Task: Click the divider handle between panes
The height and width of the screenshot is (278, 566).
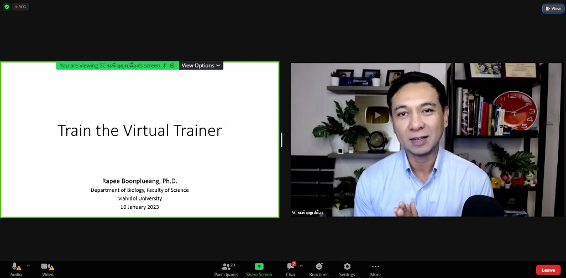Action: click(282, 139)
